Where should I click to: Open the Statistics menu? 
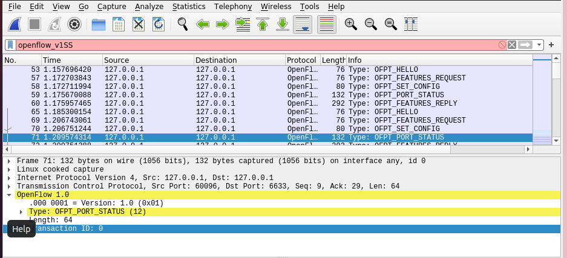coord(188,7)
